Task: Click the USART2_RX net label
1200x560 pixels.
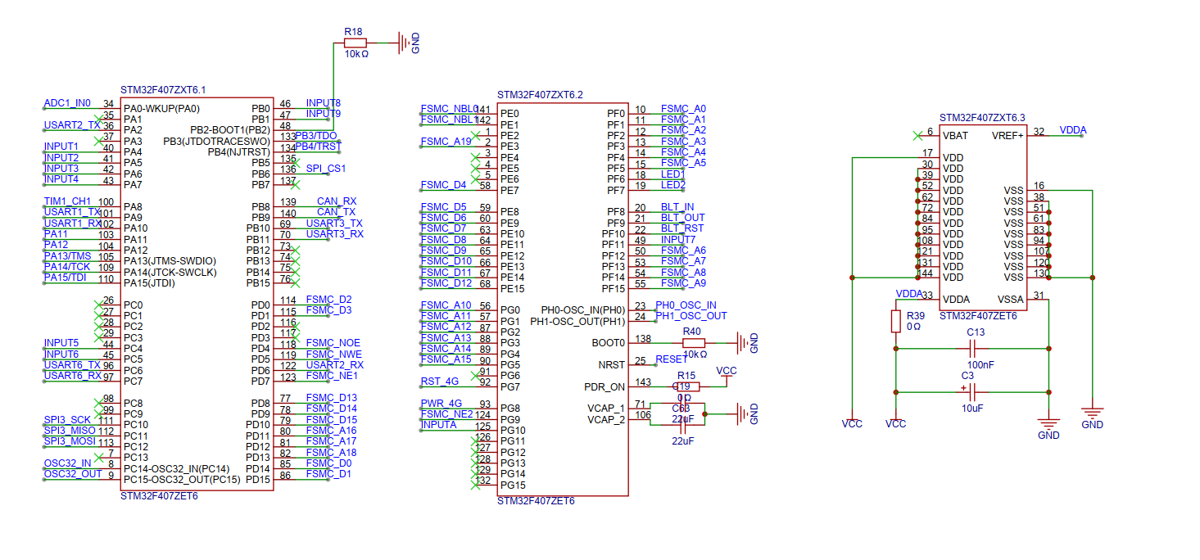Action: tap(335, 365)
